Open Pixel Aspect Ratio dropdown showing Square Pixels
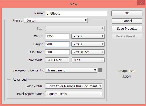Screen dimensions: 146x106 click(x=74, y=94)
